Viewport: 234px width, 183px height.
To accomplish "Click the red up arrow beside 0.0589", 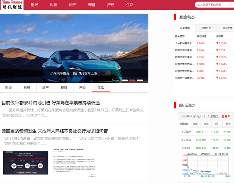I will click(217, 43).
